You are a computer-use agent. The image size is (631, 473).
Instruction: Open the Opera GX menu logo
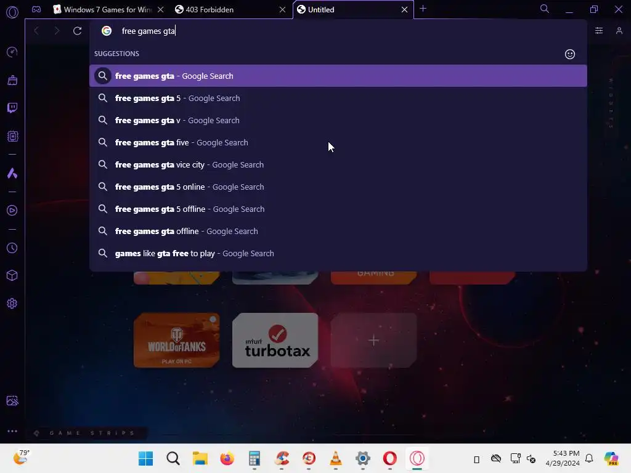click(x=12, y=12)
